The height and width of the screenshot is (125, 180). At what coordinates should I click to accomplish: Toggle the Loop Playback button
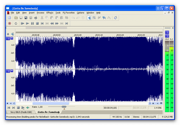16,23
